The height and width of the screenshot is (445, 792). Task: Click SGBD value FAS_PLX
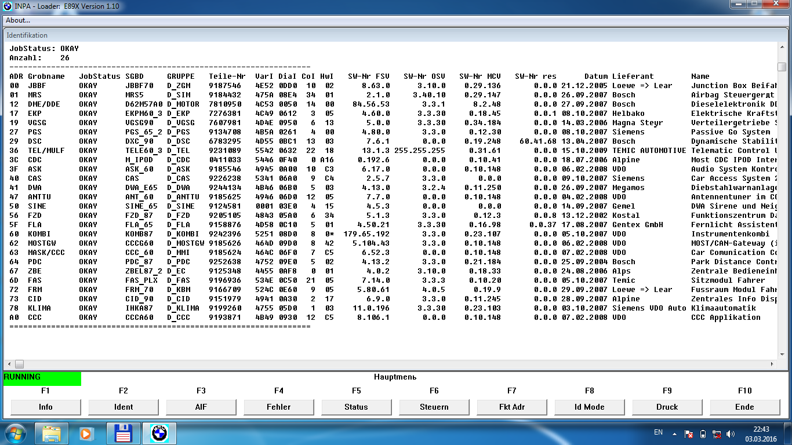pos(141,280)
